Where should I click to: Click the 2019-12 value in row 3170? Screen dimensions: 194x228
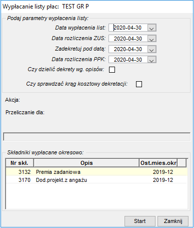tap(163, 180)
